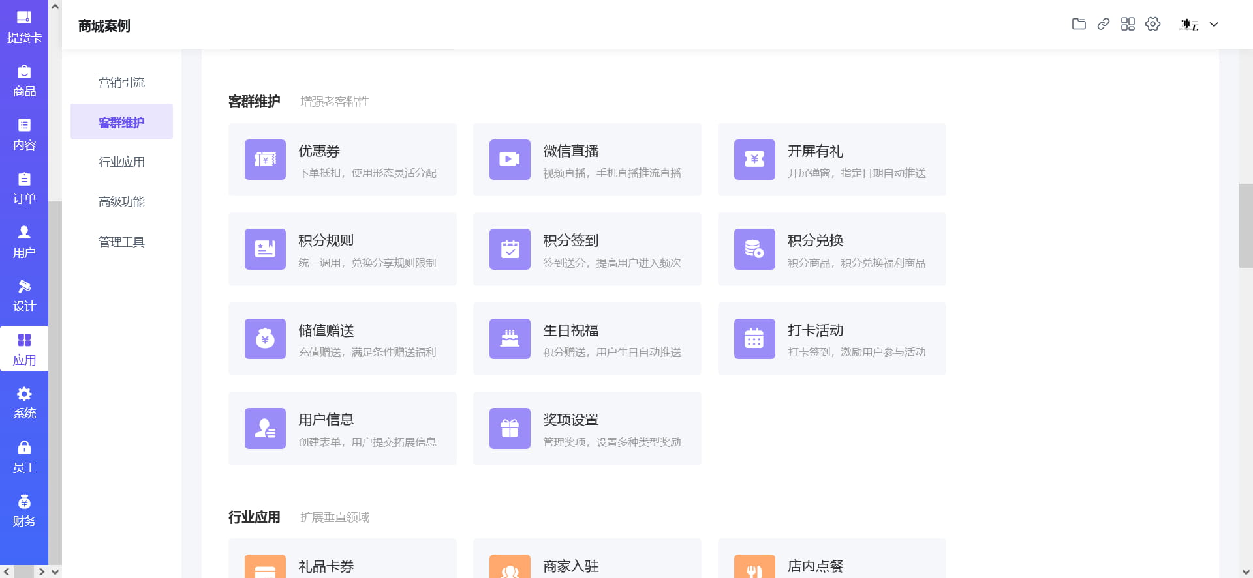This screenshot has height=578, width=1253.
Task: Open the 积分签到 app title
Action: tap(571, 240)
